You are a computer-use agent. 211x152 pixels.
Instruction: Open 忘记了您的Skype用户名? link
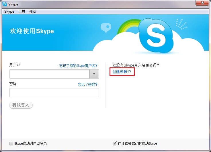click(78, 66)
